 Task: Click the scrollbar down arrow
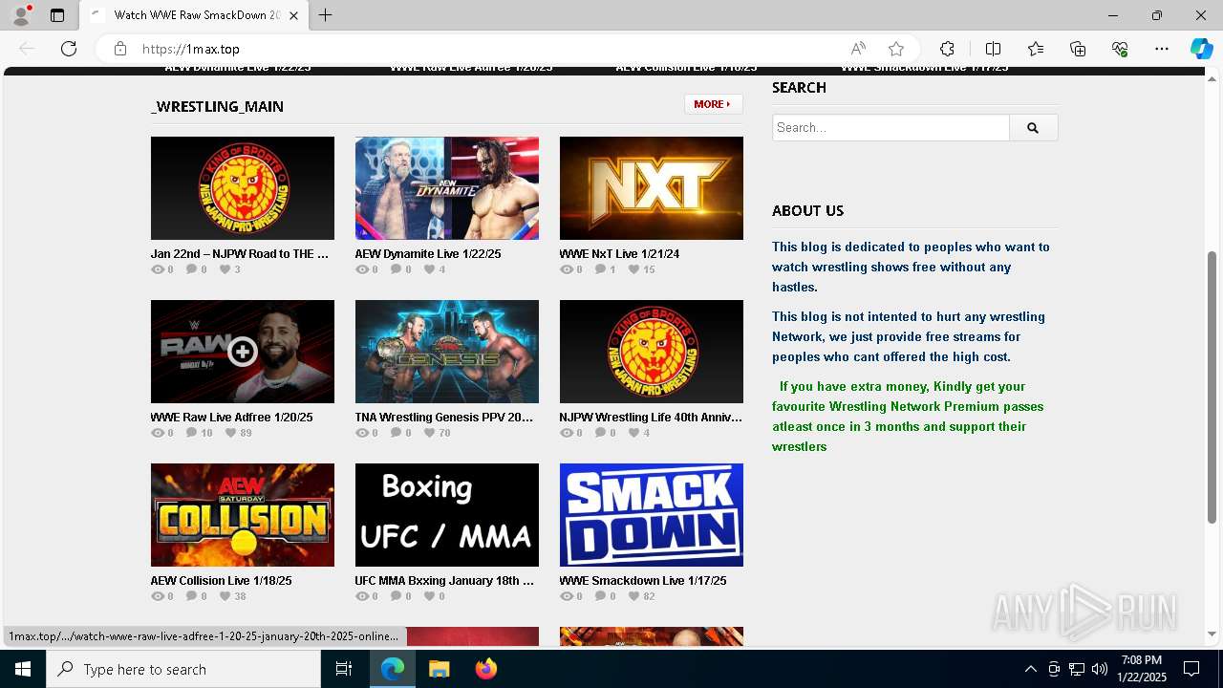tap(1212, 634)
